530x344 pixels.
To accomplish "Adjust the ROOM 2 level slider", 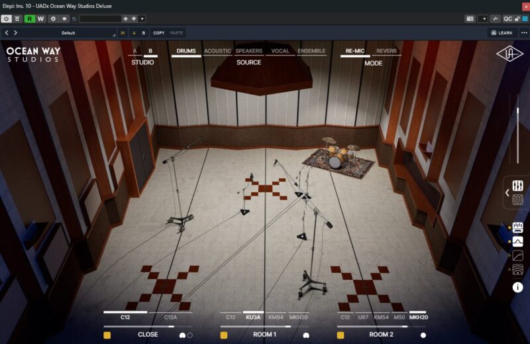I will click(x=372, y=326).
